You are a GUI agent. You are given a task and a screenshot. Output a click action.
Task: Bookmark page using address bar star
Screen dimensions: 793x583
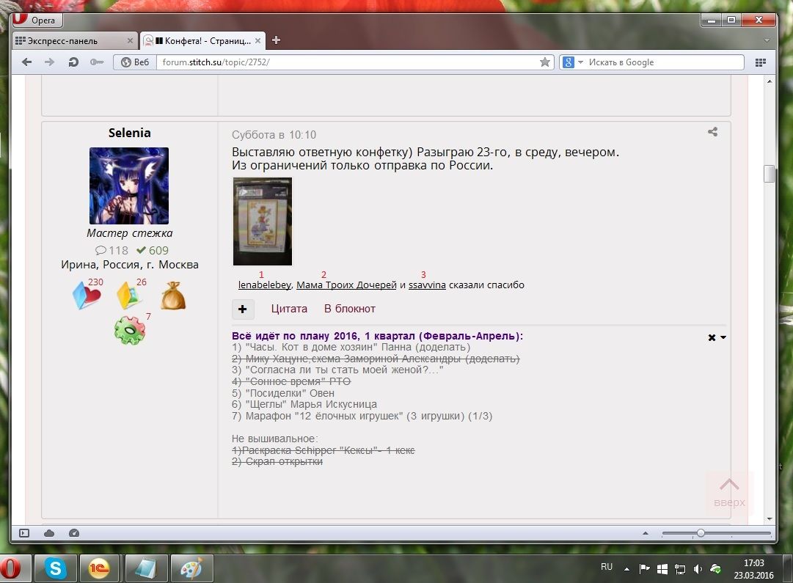[545, 62]
